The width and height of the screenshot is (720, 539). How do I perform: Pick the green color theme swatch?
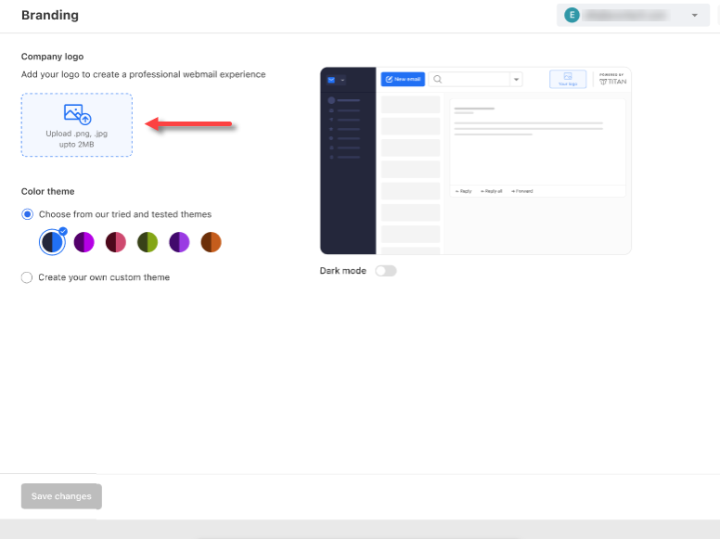(x=148, y=242)
